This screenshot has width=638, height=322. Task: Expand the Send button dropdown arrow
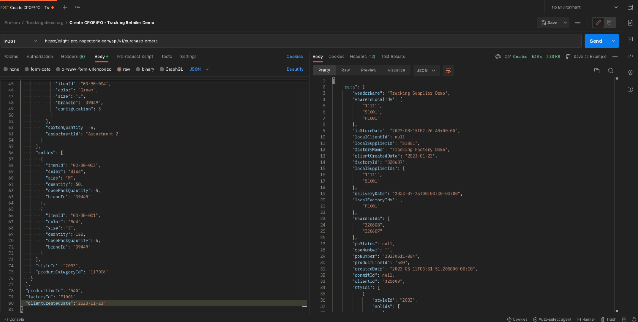tap(614, 41)
